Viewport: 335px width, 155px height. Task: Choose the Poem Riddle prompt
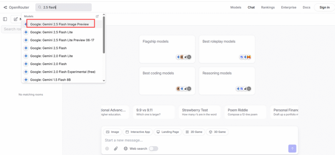(x=245, y=112)
